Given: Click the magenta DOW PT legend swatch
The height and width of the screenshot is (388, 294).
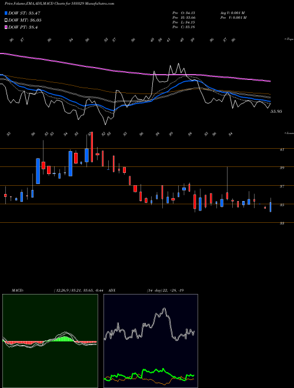Looking at the screenshot, I should (x=6, y=27).
